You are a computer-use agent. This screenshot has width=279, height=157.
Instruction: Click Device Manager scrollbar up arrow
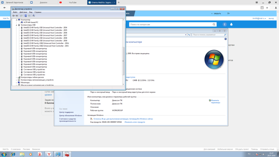point(123,20)
